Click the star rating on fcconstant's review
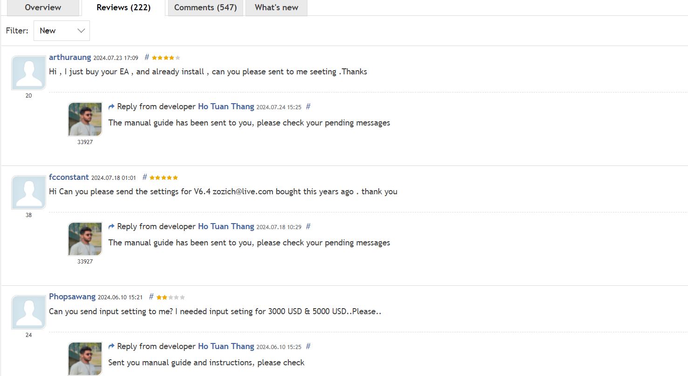Screen dimensions: 688x376 point(163,177)
